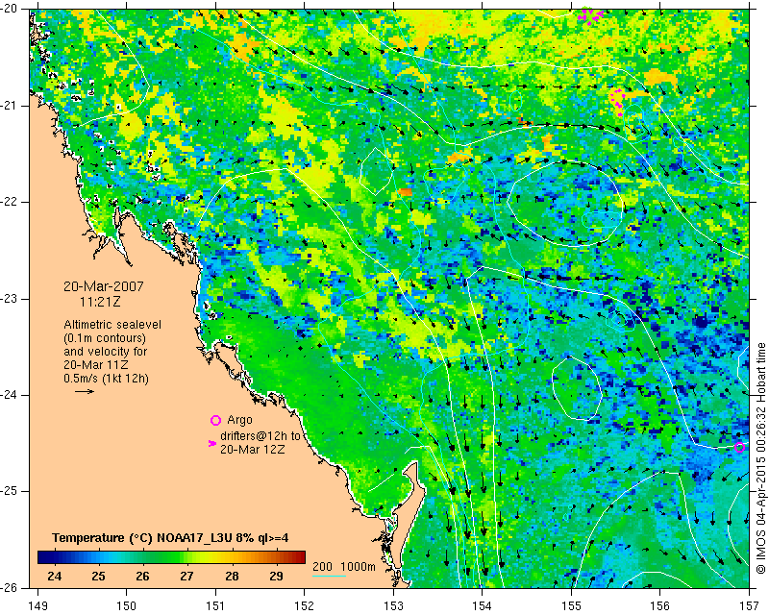Click the 'Altimetric sealevel' text line
Image resolution: width=769 pixels, height=615 pixels.
click(112, 325)
